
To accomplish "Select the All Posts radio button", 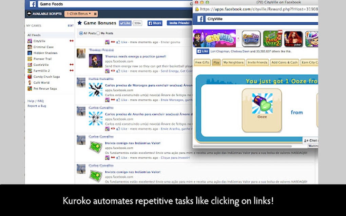I will click(x=81, y=33).
